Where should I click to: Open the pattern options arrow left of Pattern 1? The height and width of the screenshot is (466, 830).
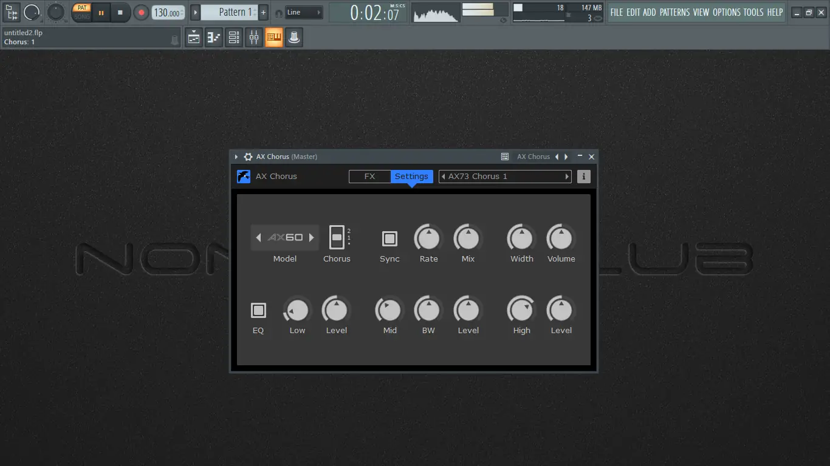point(195,12)
